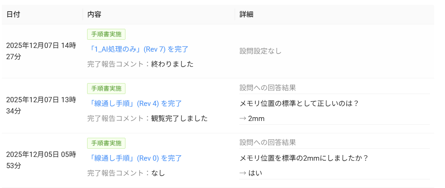Open the 「線通し手順」(Rev 0) を完了 link
This screenshot has height=188, width=445.
[x=134, y=158]
